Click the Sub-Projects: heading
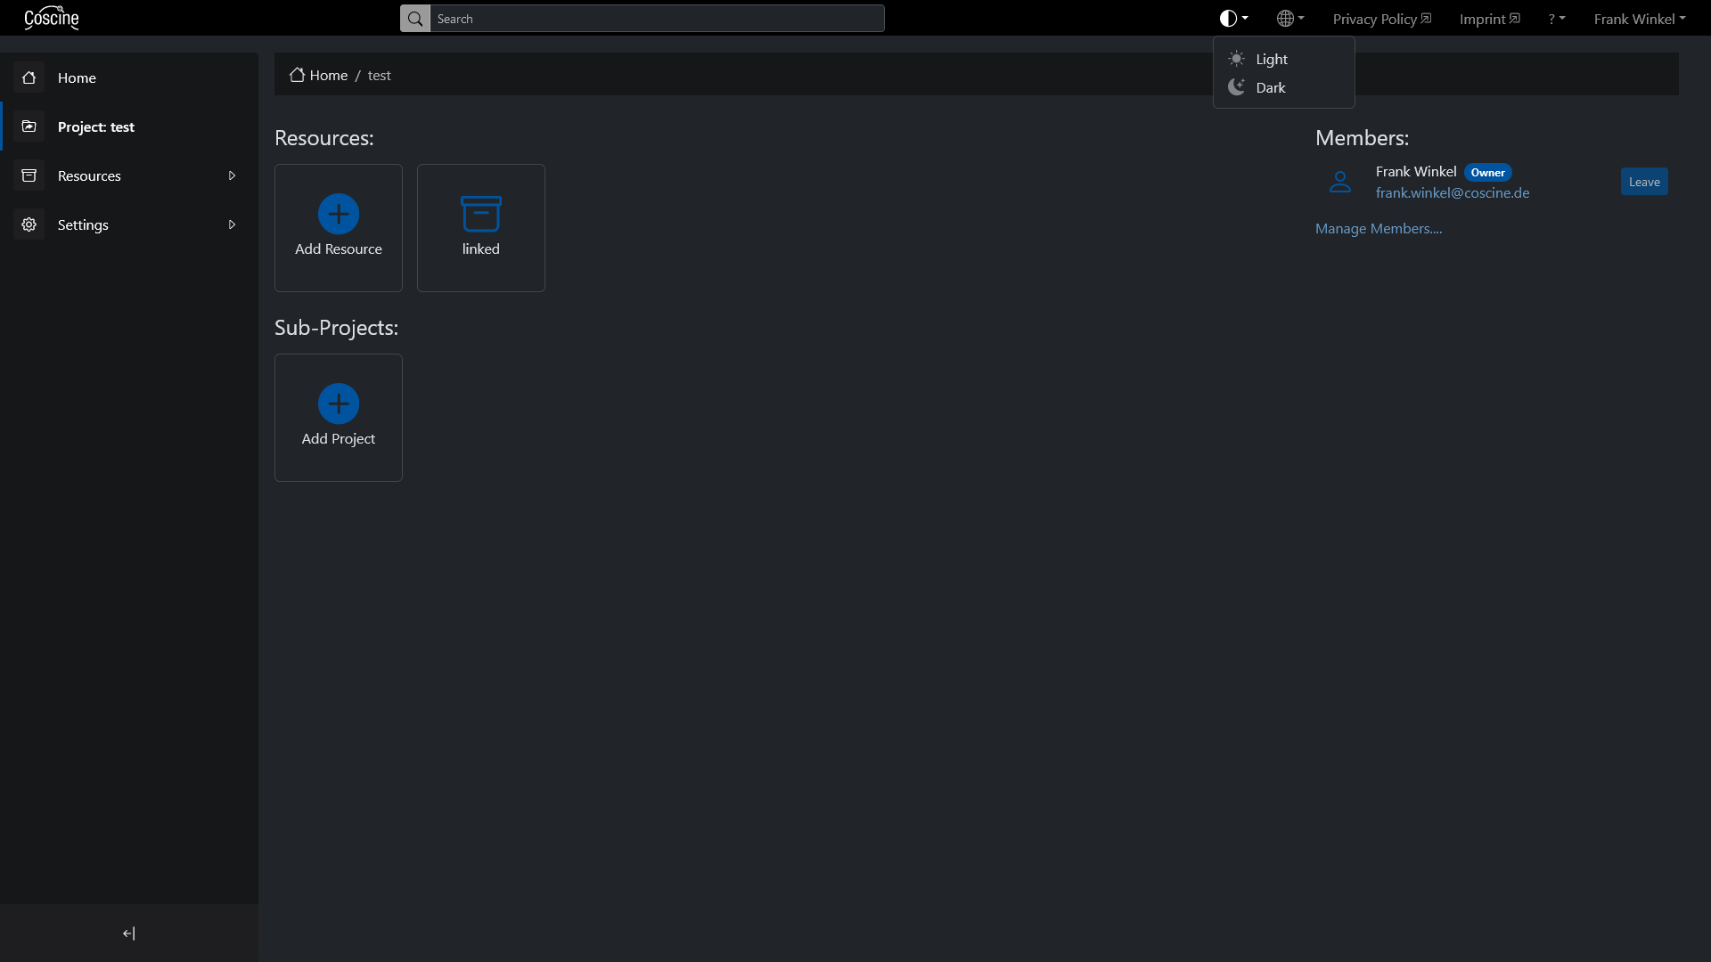 337,328
